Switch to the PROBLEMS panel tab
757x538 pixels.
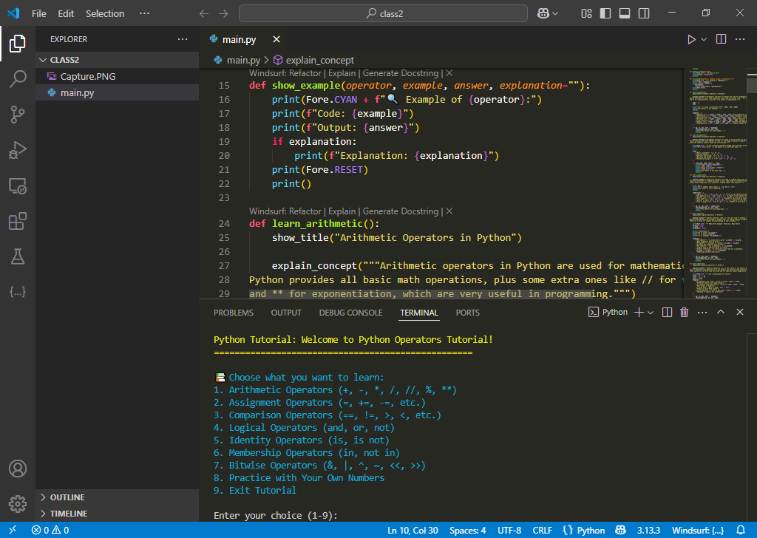[x=234, y=313]
